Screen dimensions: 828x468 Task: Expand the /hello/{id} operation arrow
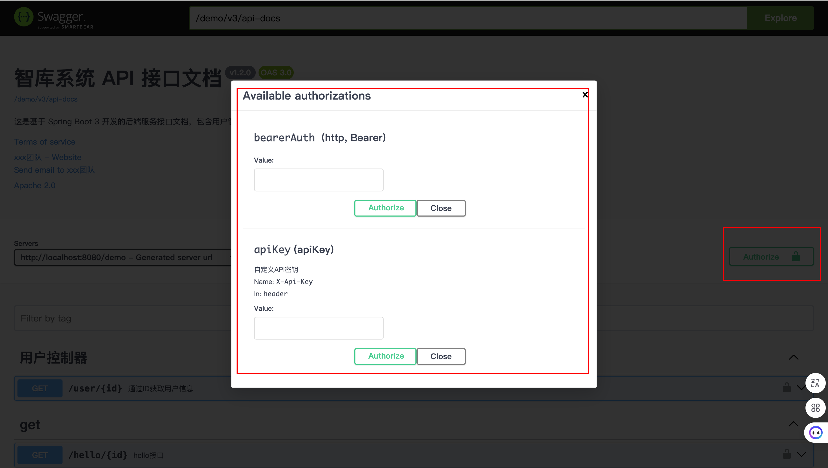tap(801, 454)
